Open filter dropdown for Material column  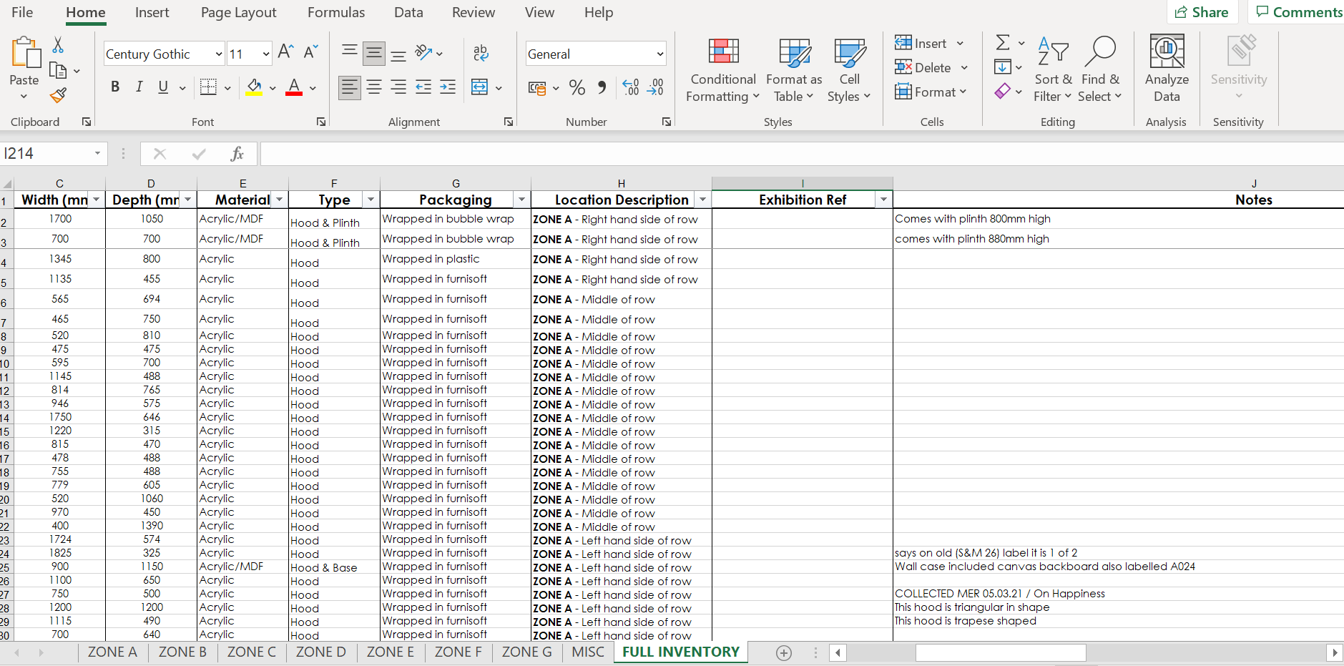coord(280,200)
